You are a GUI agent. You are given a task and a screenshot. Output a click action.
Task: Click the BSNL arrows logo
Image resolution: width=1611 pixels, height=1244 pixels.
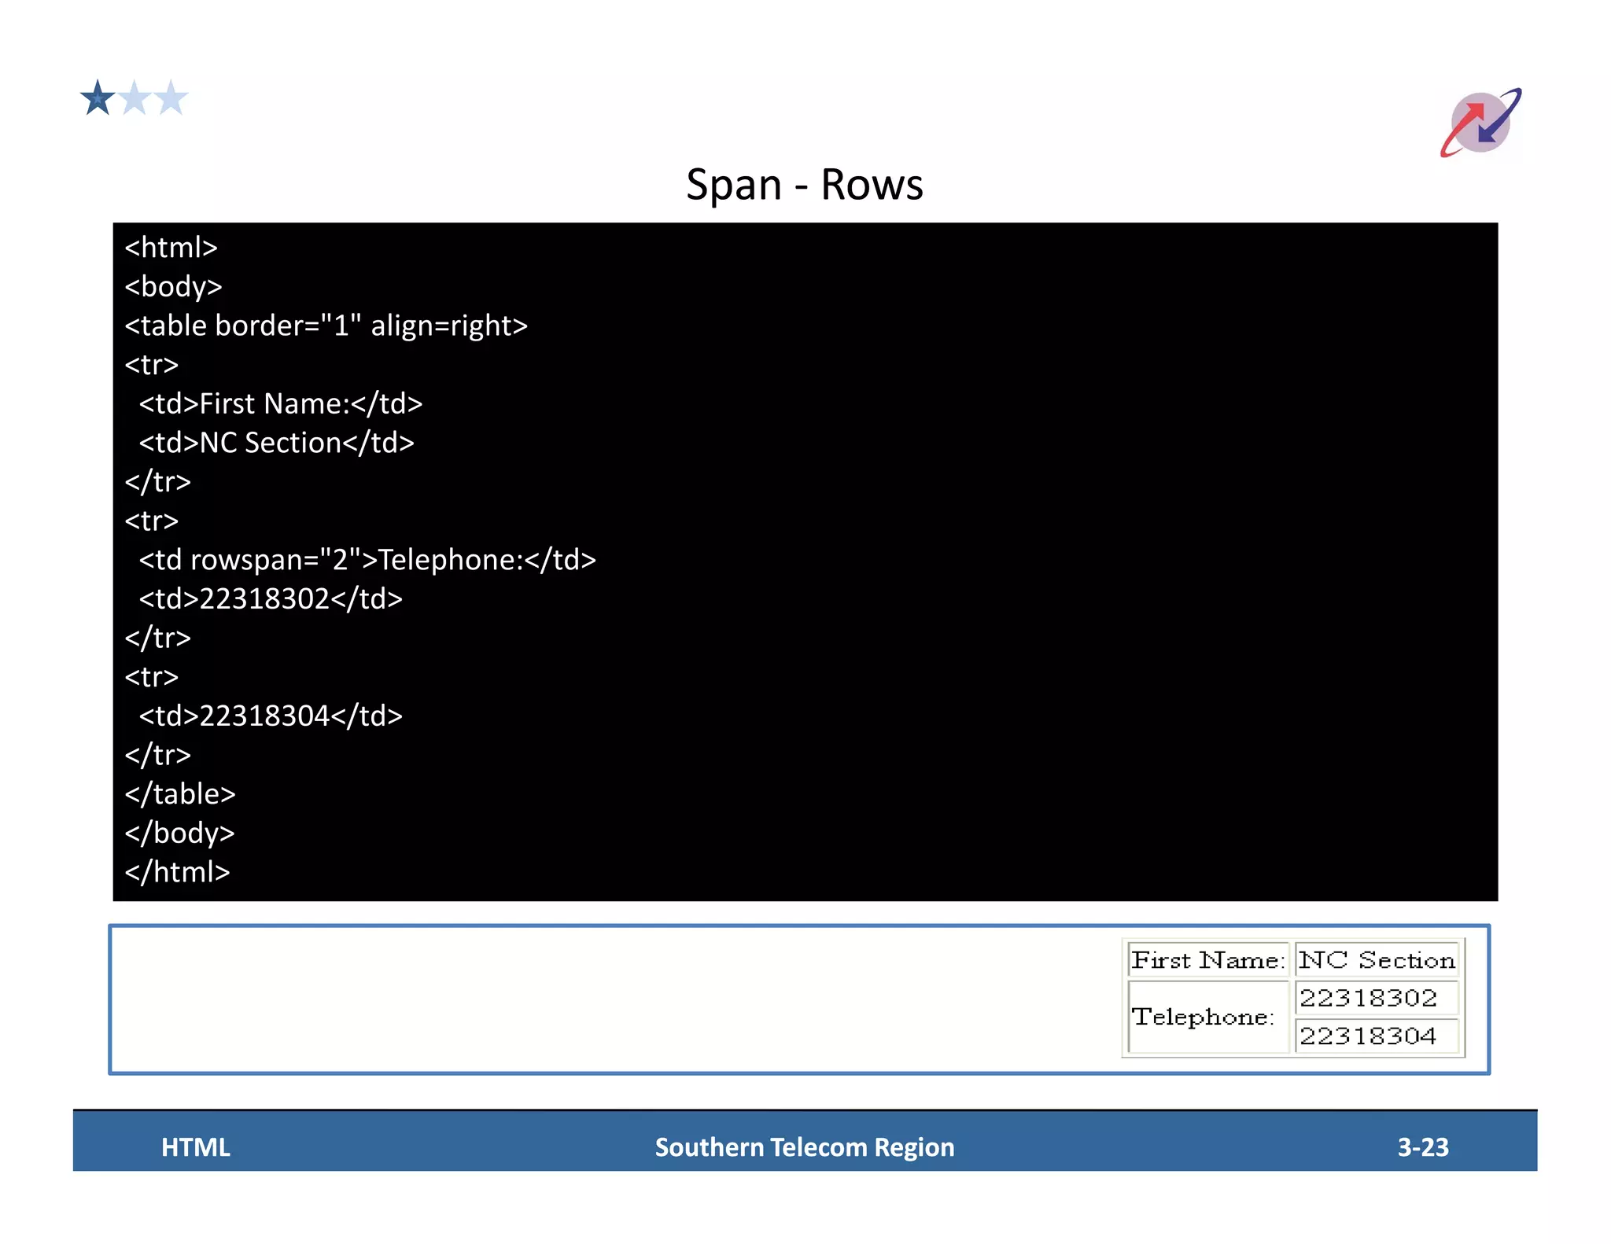[x=1480, y=123]
